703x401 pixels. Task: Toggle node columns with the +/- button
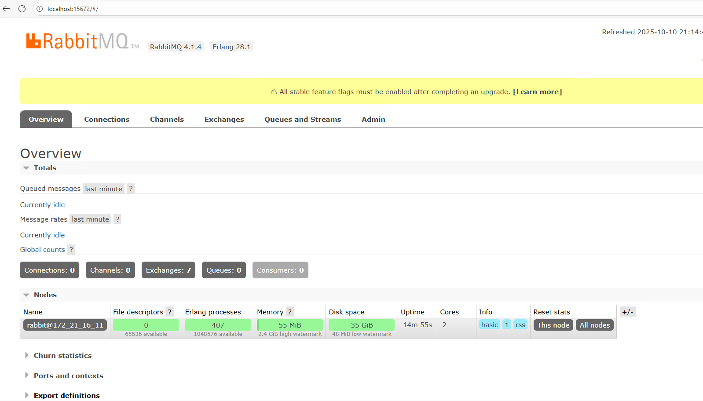627,312
